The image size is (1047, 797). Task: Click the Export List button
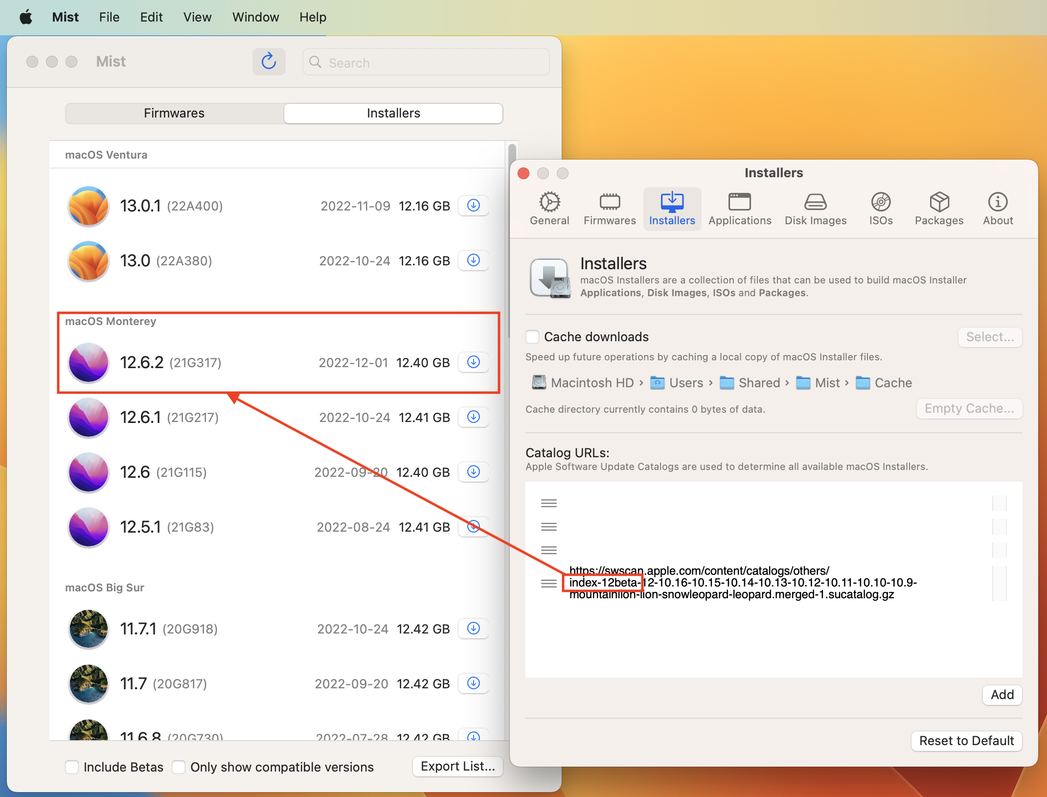(x=457, y=766)
